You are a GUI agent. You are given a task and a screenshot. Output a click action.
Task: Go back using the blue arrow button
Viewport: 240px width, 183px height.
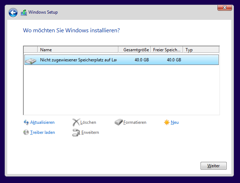pos(13,13)
